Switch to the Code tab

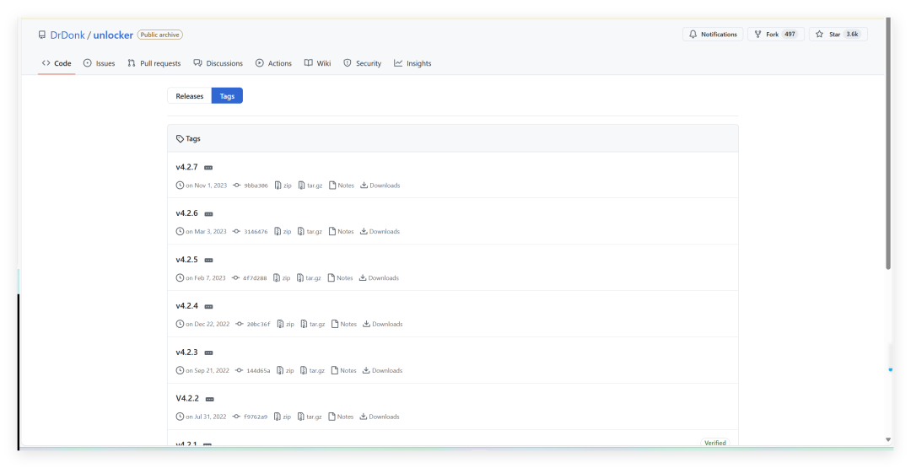click(x=57, y=63)
